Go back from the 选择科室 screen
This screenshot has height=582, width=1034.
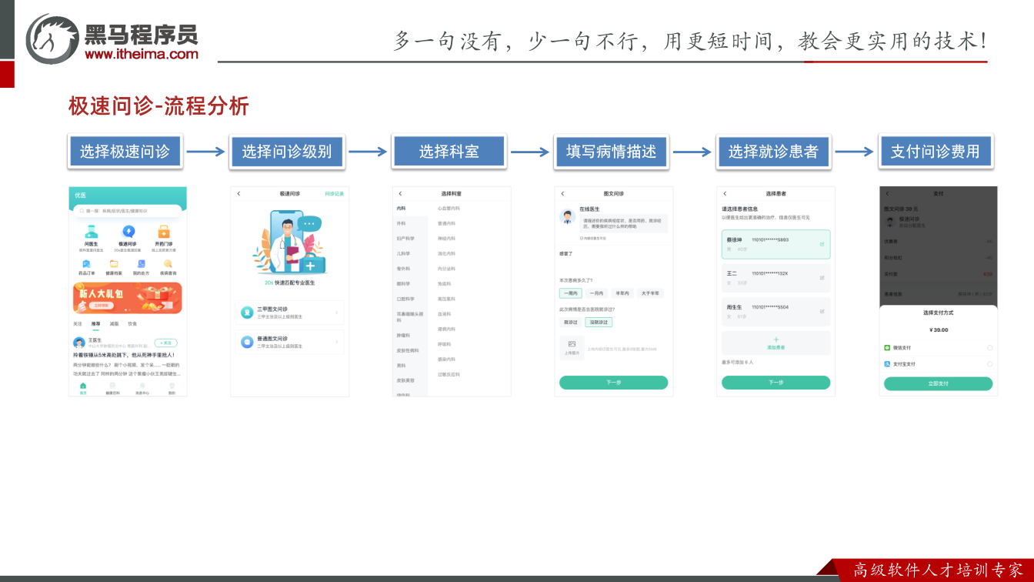click(x=400, y=193)
